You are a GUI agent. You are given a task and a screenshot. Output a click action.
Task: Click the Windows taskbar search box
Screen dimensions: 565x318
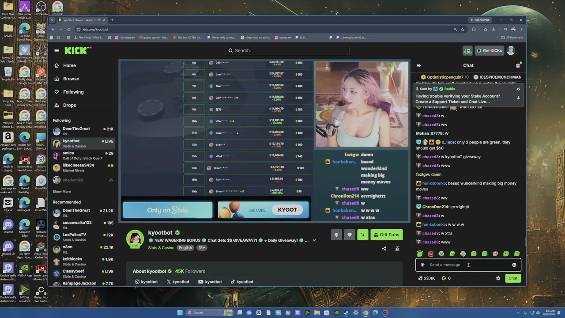[209, 313]
